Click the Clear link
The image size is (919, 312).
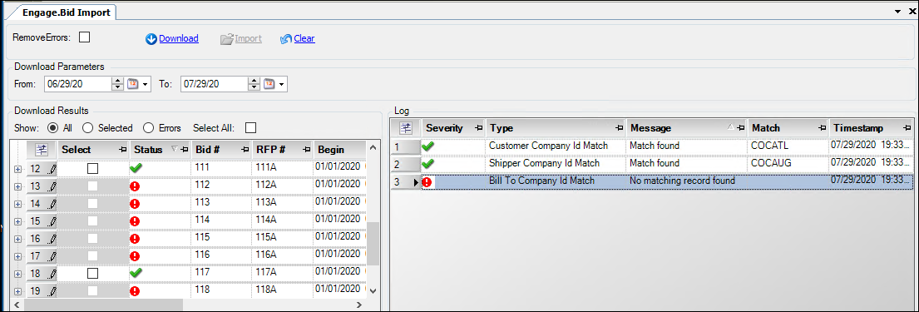(304, 39)
